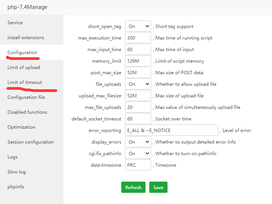Select the Configuration sidebar tab
Viewport: 272px width, 204px height.
[x=22, y=53]
